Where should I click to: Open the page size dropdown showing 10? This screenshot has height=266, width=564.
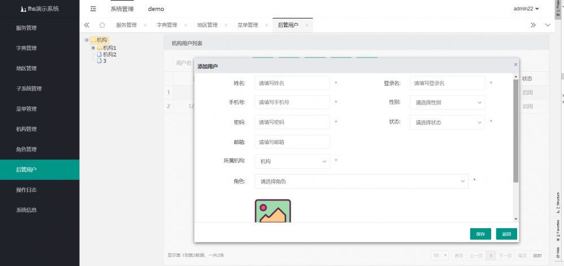[440, 256]
